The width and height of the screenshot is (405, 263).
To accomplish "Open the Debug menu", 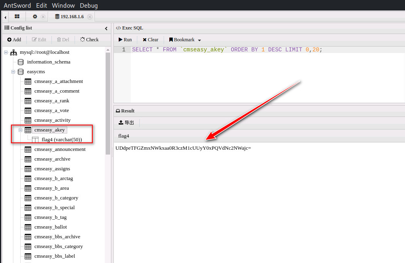I will pyautogui.click(x=89, y=6).
